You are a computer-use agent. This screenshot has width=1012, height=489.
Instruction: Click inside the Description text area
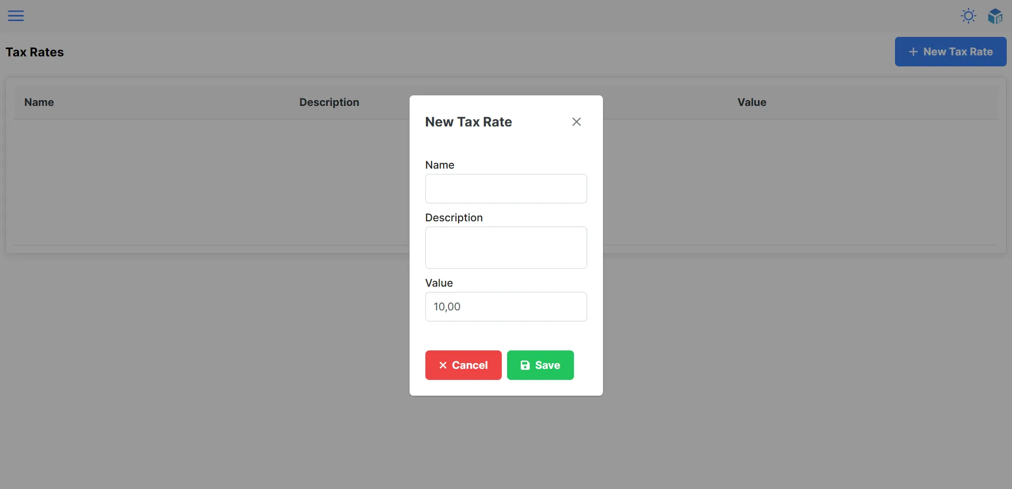point(505,248)
